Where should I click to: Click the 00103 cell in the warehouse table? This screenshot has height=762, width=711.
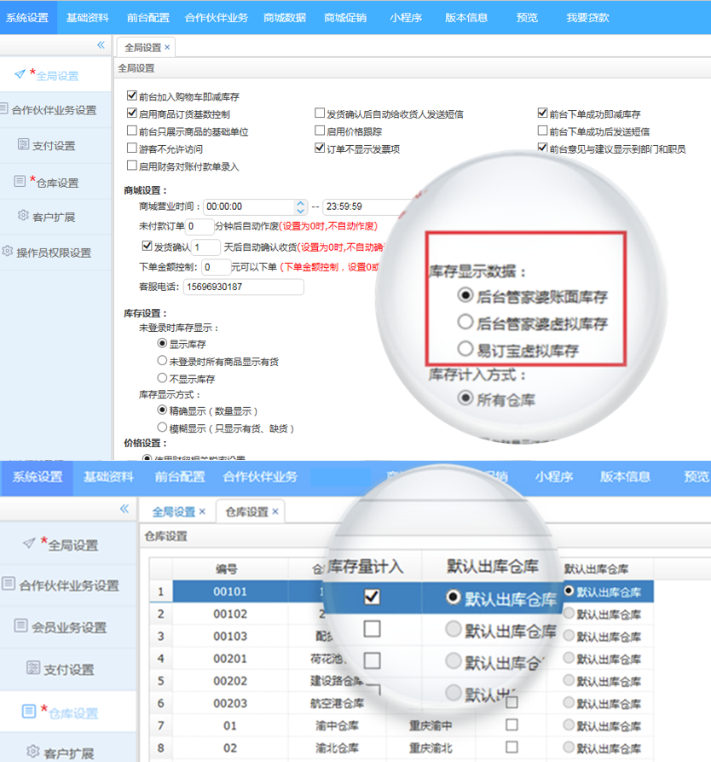231,636
